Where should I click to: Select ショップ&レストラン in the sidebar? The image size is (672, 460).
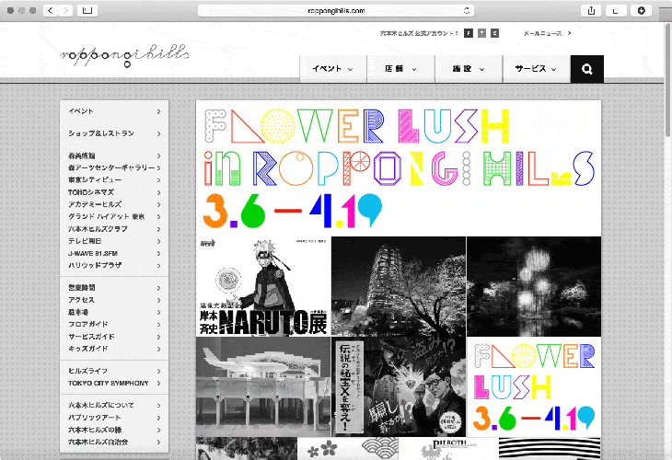point(114,133)
